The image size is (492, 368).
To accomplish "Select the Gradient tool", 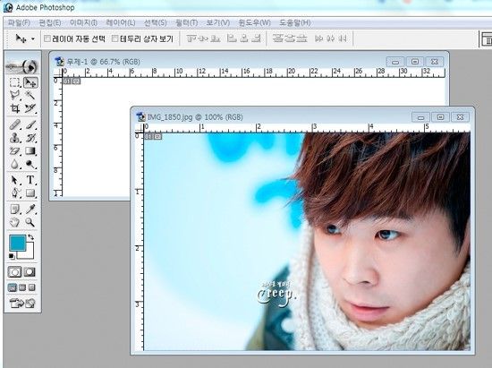I will [x=30, y=151].
